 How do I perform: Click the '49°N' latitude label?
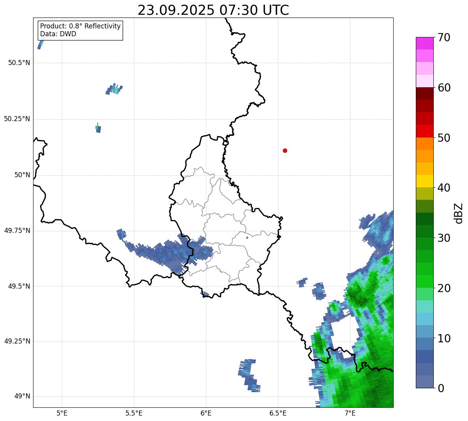coord(22,396)
